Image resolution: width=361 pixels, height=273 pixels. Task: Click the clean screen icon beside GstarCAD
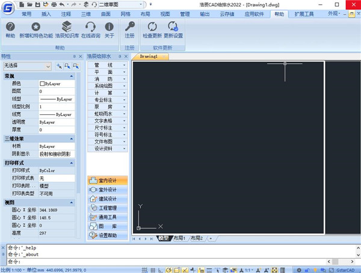tap(332, 270)
